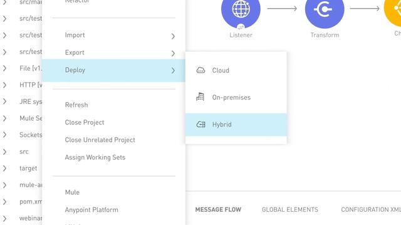Viewport: 401px width, 225px height.
Task: Expand the pom.xml tree chevron
Action: tap(4, 202)
